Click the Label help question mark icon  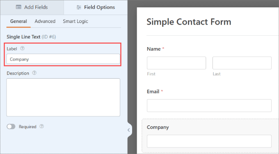[x=22, y=48]
